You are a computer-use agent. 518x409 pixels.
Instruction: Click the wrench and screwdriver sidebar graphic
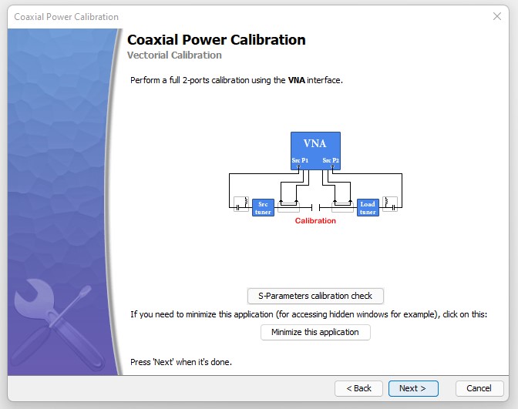tap(58, 325)
